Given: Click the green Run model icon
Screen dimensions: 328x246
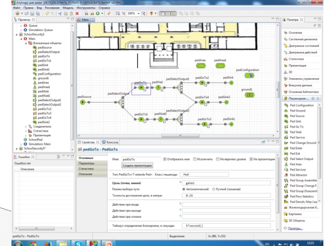Looking at the screenshot, I should pos(98,13).
